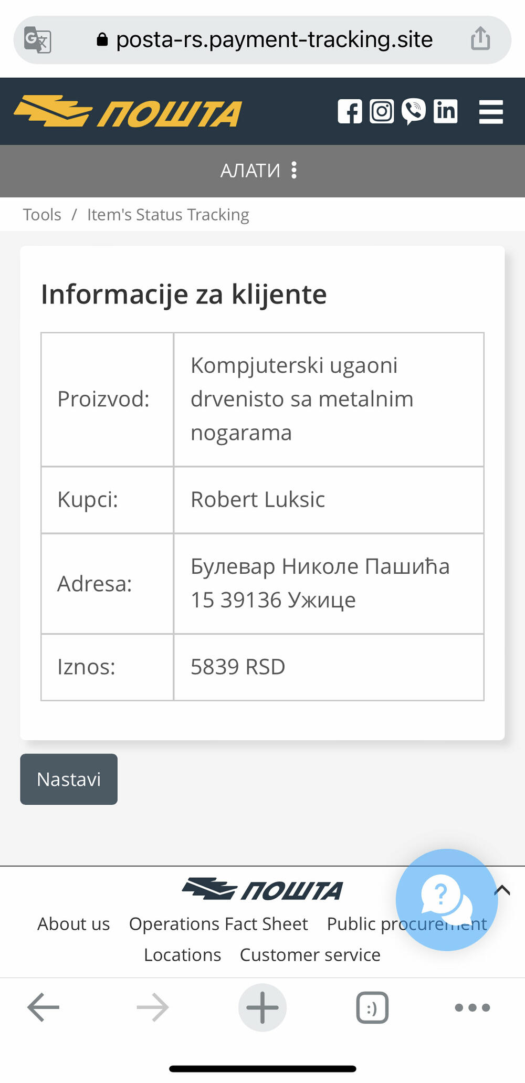The height and width of the screenshot is (1083, 525).
Task: Expand the footer chevron arrow
Action: coord(502,890)
